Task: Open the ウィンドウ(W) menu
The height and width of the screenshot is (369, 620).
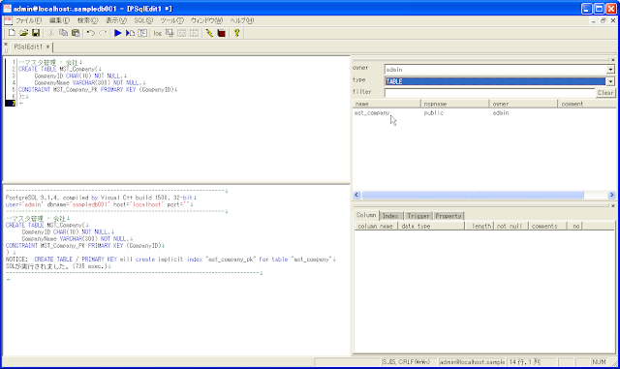Action: click(206, 20)
